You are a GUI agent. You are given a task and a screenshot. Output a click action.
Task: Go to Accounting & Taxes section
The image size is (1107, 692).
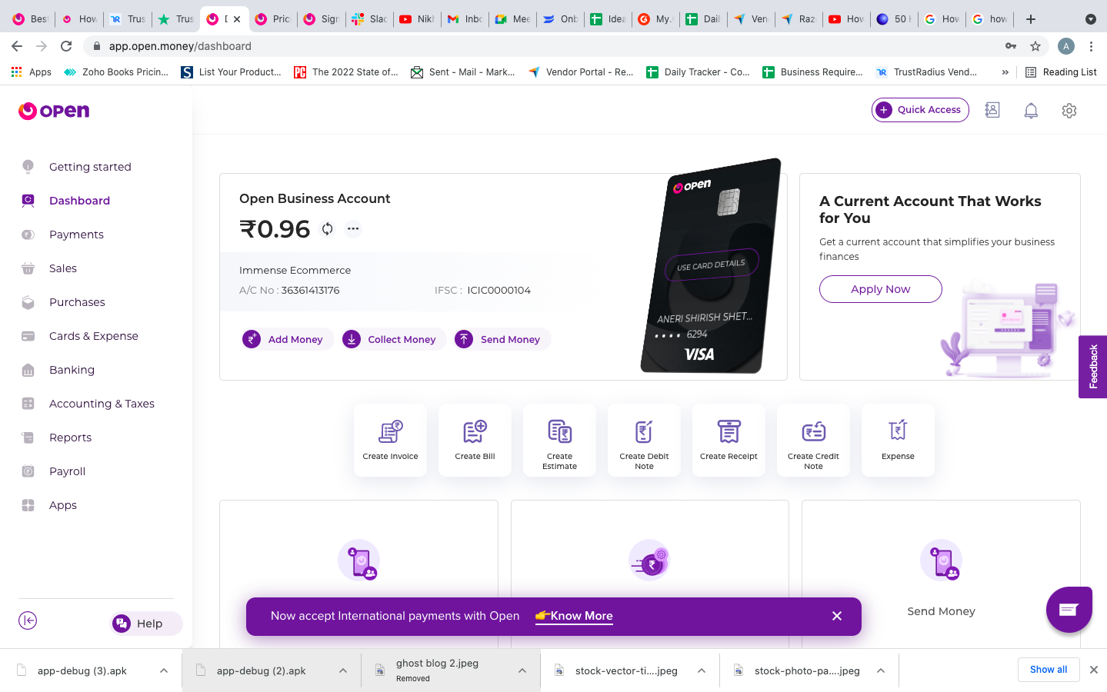[102, 404]
